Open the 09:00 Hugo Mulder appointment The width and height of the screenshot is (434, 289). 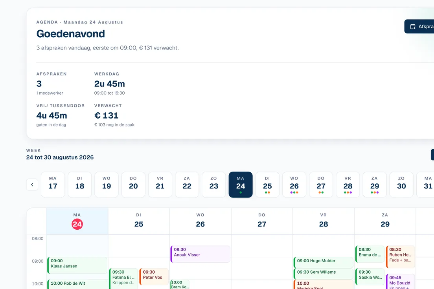[324, 262]
